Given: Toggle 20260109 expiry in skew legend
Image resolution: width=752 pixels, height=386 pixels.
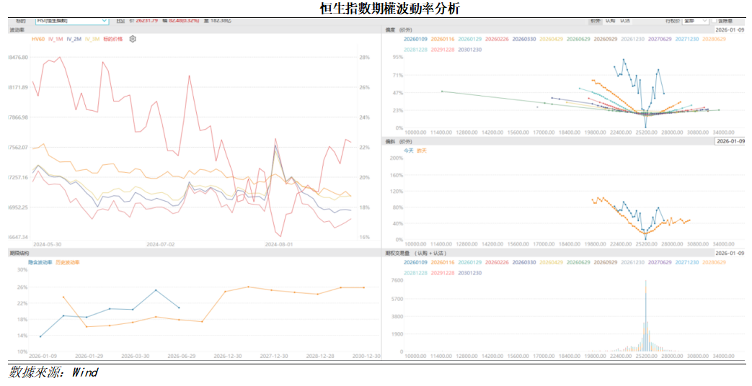Looking at the screenshot, I should tap(415, 39).
